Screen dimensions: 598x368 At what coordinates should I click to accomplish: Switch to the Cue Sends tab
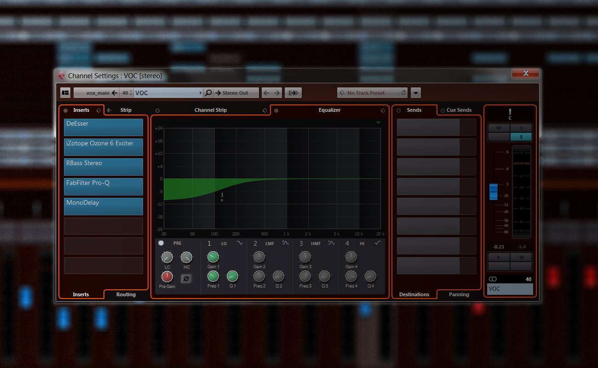459,110
